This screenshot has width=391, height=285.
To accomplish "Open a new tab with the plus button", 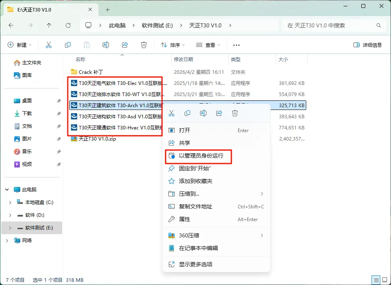I will coord(107,10).
